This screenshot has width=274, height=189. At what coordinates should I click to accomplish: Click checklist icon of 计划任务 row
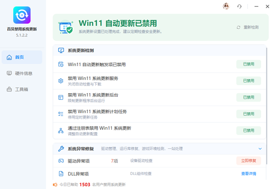pos(61,114)
